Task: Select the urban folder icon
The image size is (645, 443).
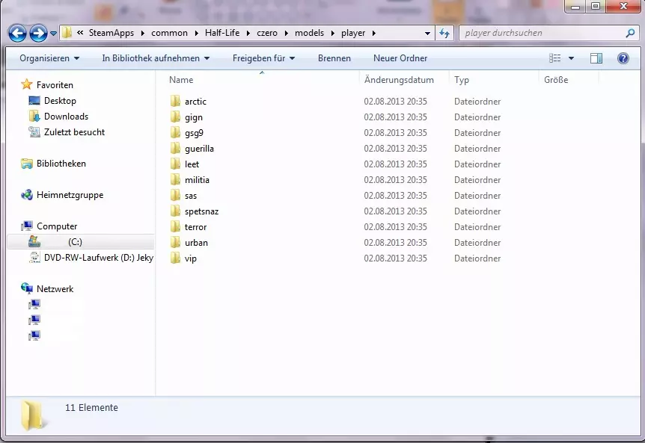Action: pyautogui.click(x=175, y=242)
